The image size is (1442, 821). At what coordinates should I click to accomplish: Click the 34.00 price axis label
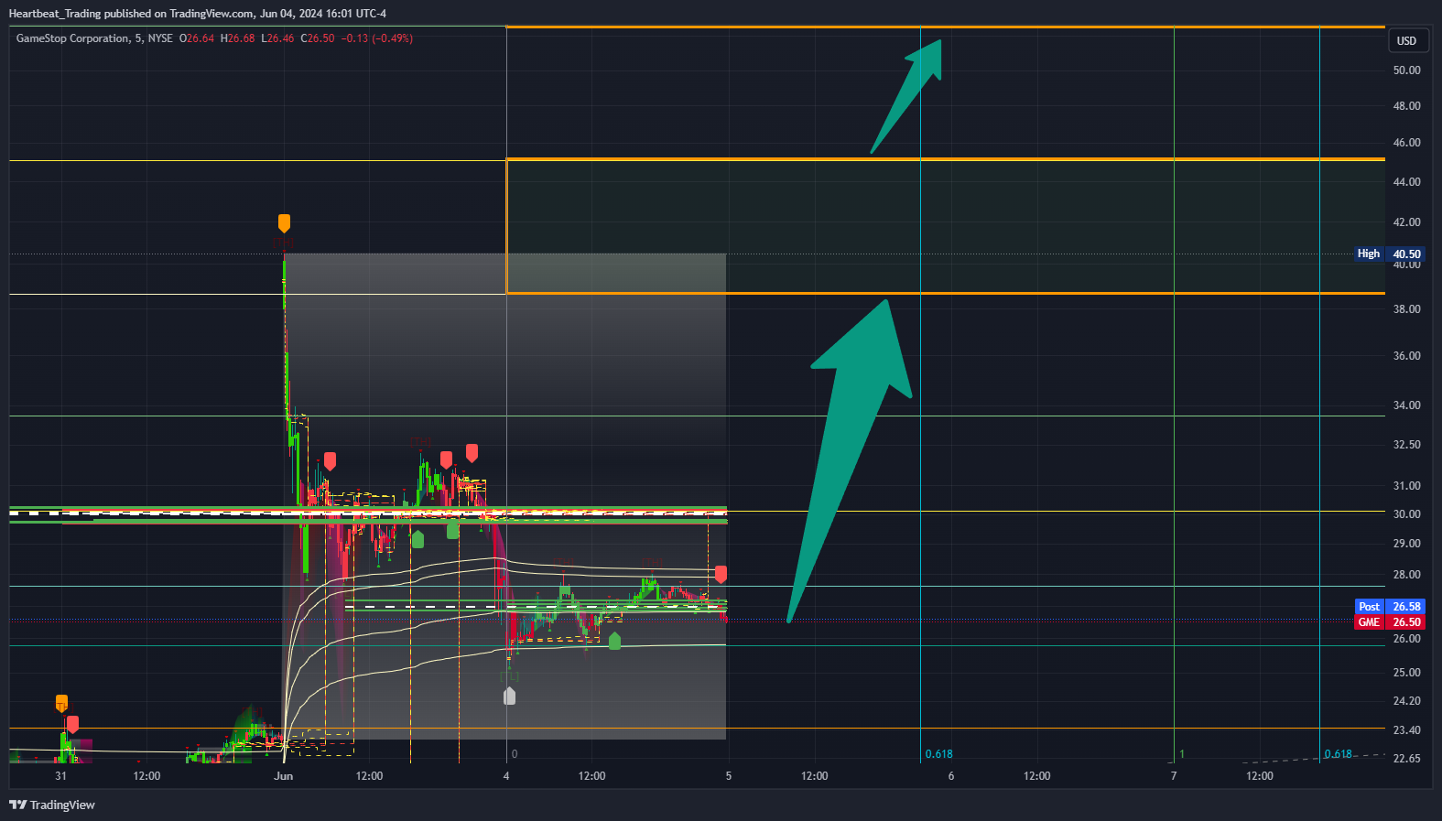pyautogui.click(x=1406, y=405)
